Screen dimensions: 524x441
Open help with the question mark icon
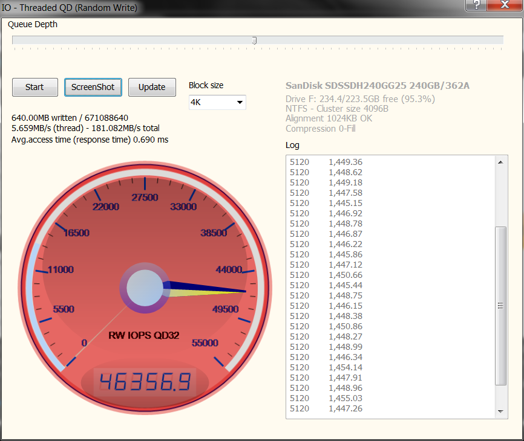point(477,5)
